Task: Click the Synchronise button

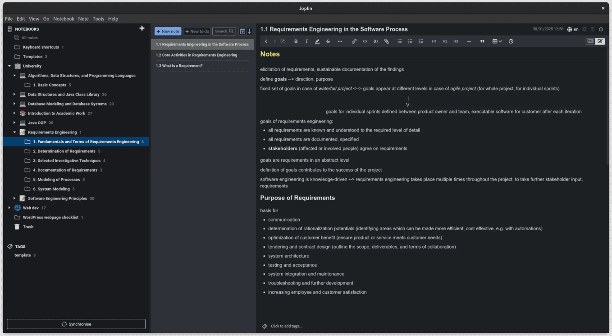Action: click(x=76, y=324)
